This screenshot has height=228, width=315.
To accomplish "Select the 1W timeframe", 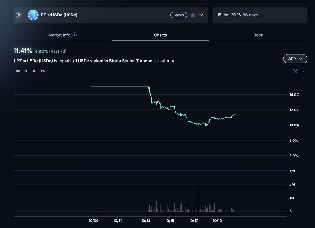I will point(43,71).
